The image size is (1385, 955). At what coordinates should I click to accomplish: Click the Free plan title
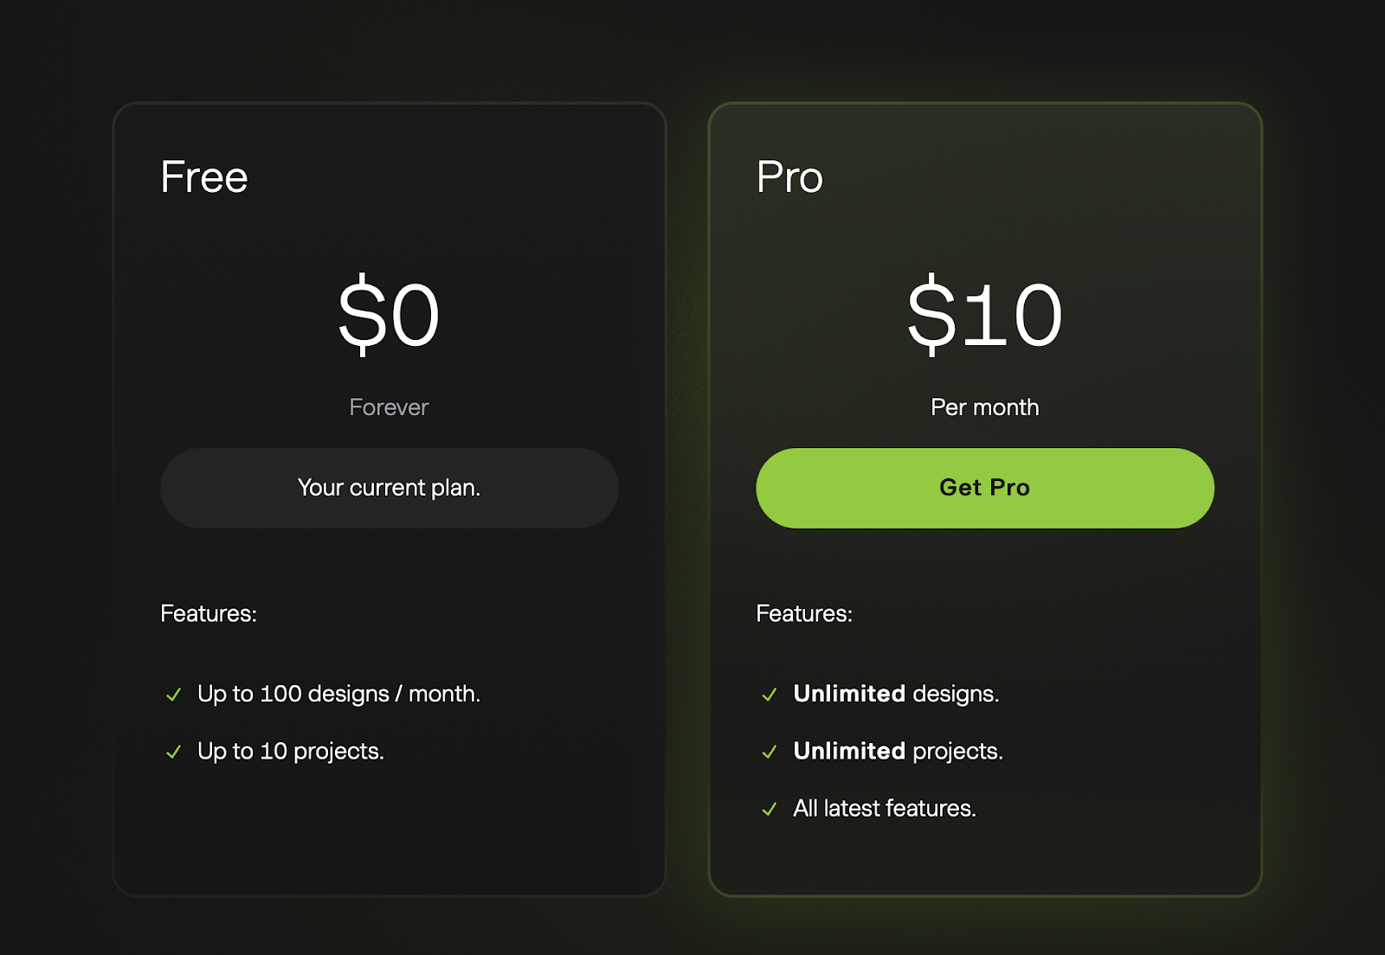[204, 177]
